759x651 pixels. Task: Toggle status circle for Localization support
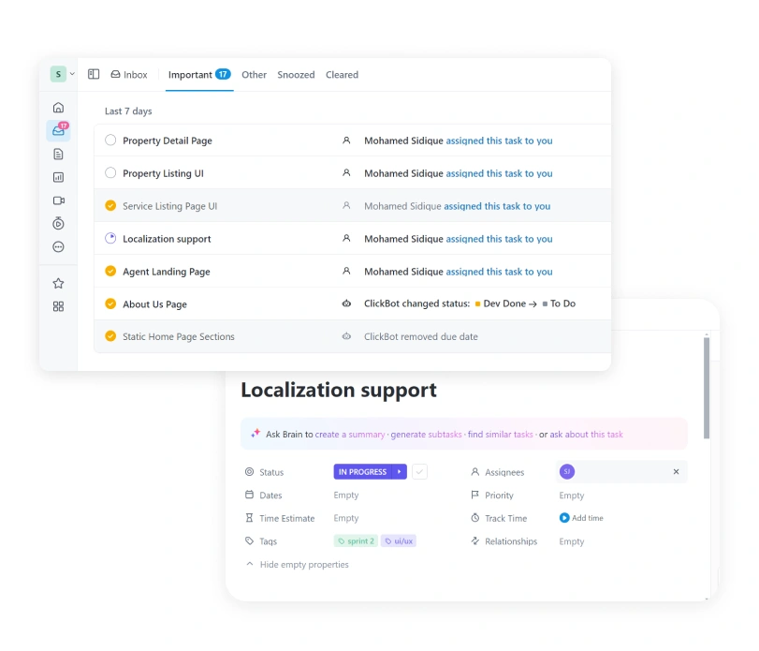(x=110, y=238)
